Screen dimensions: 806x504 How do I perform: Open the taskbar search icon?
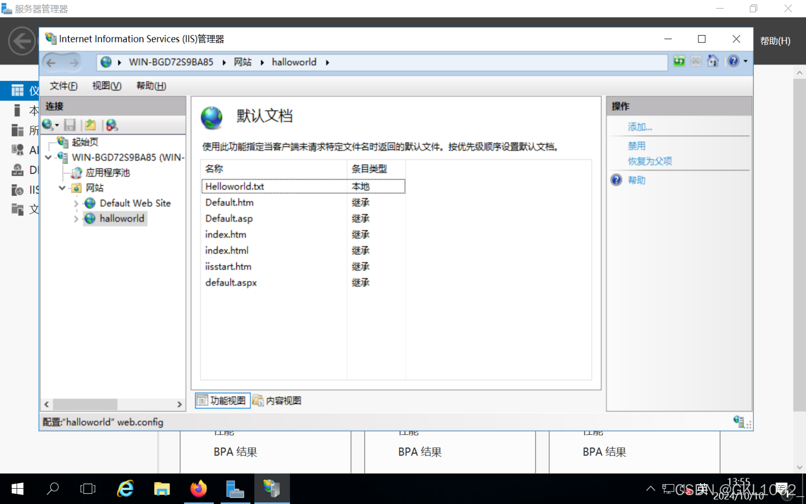click(53, 489)
